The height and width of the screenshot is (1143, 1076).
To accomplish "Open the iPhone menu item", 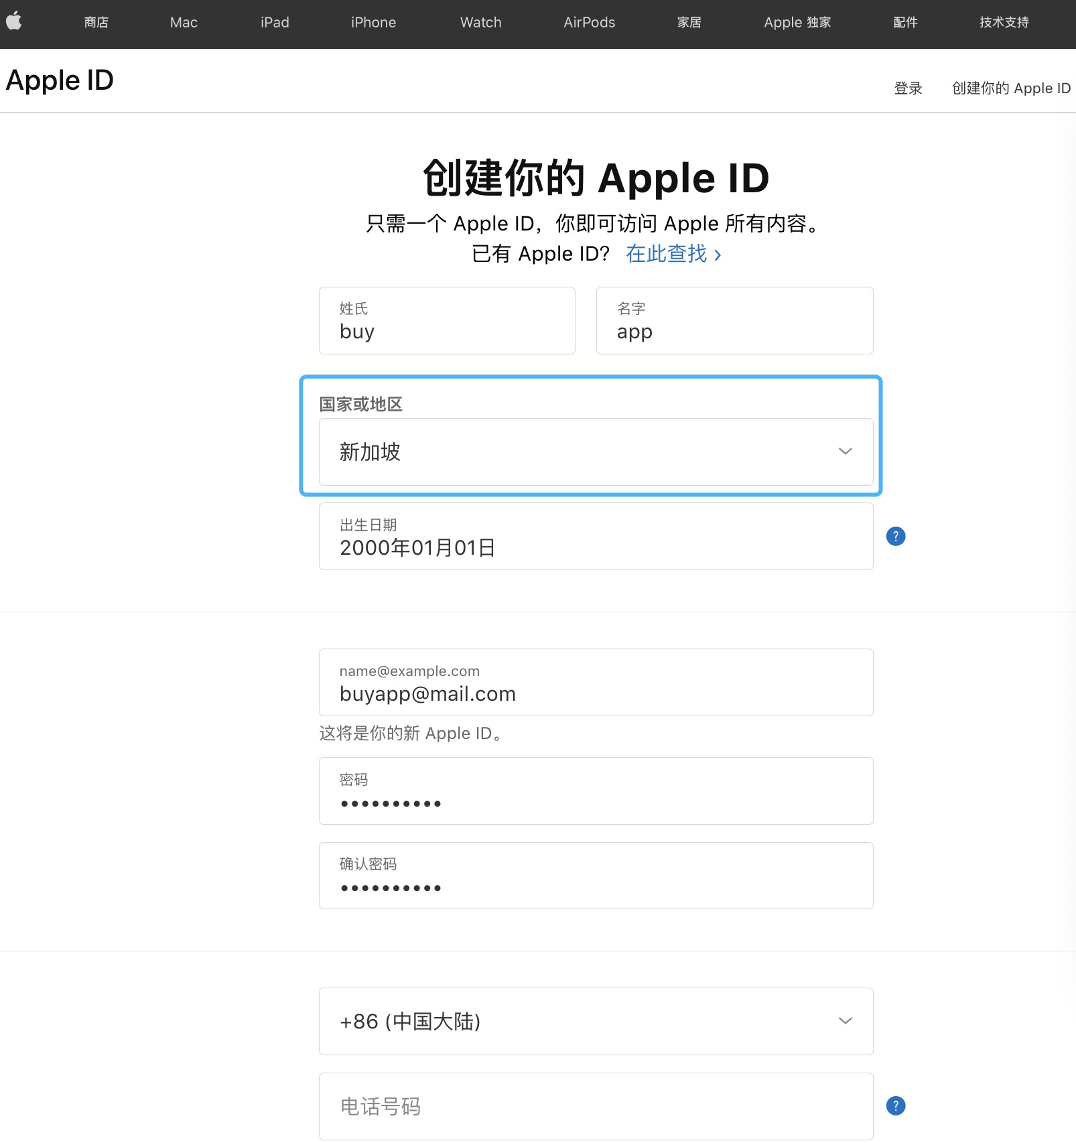I will point(373,22).
